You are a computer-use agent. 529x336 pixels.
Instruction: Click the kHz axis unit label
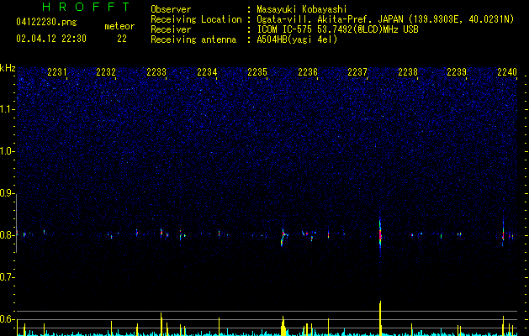coord(8,68)
